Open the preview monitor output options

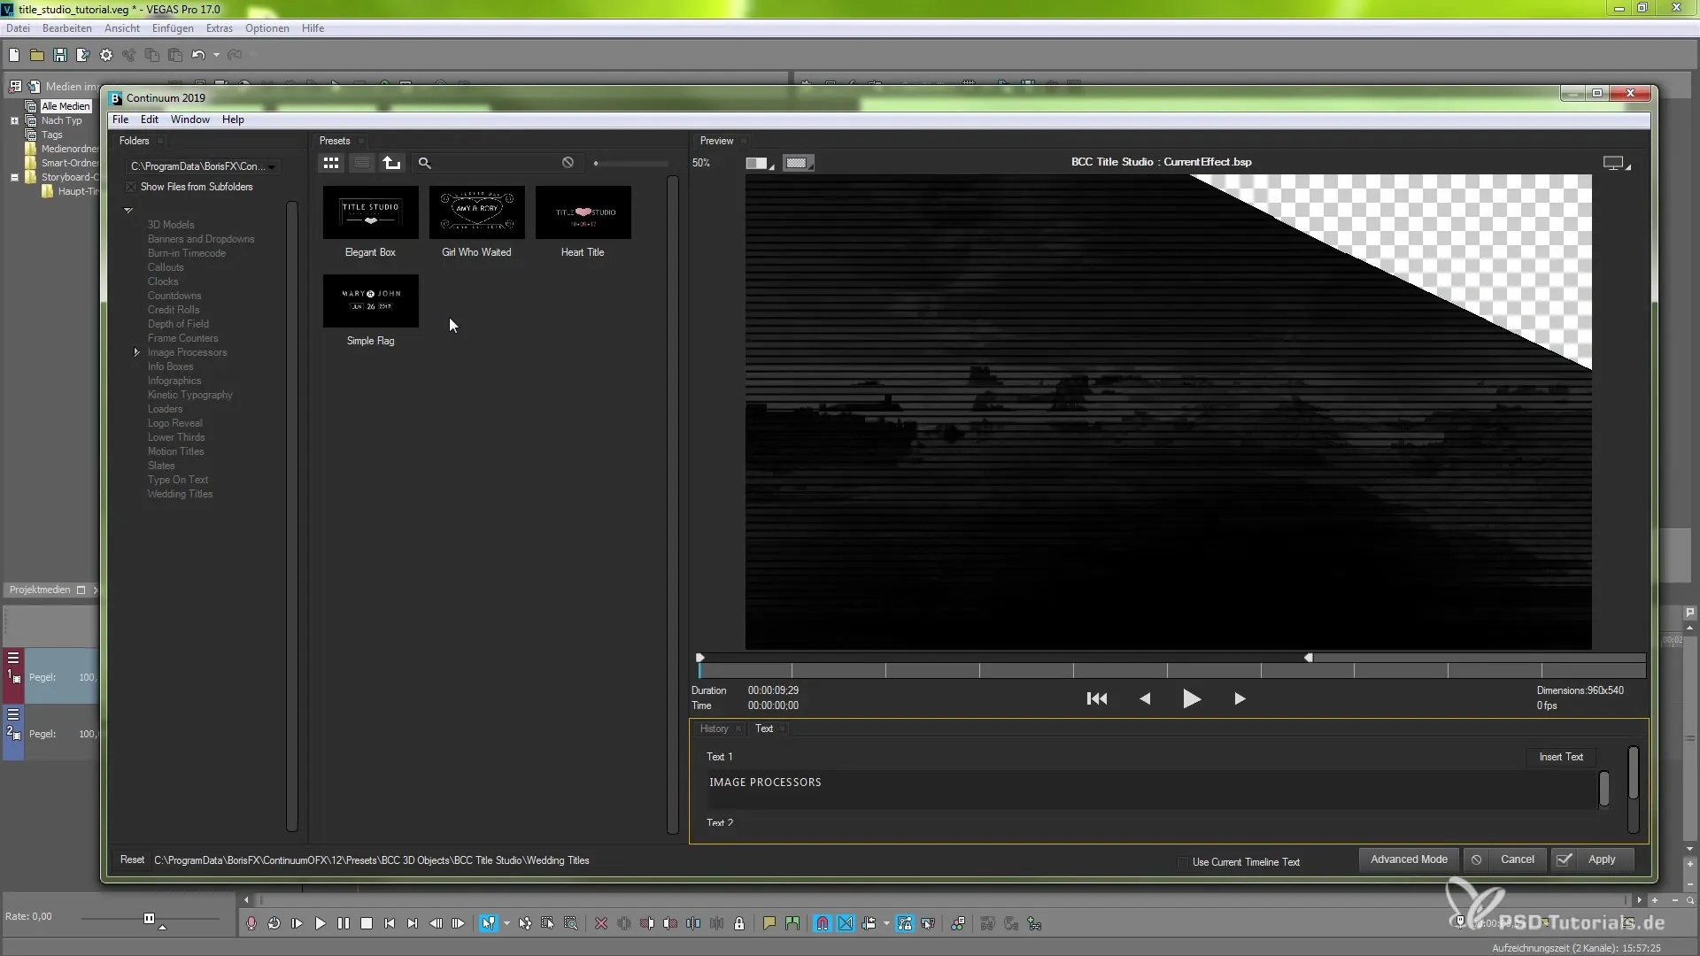pos(1615,163)
